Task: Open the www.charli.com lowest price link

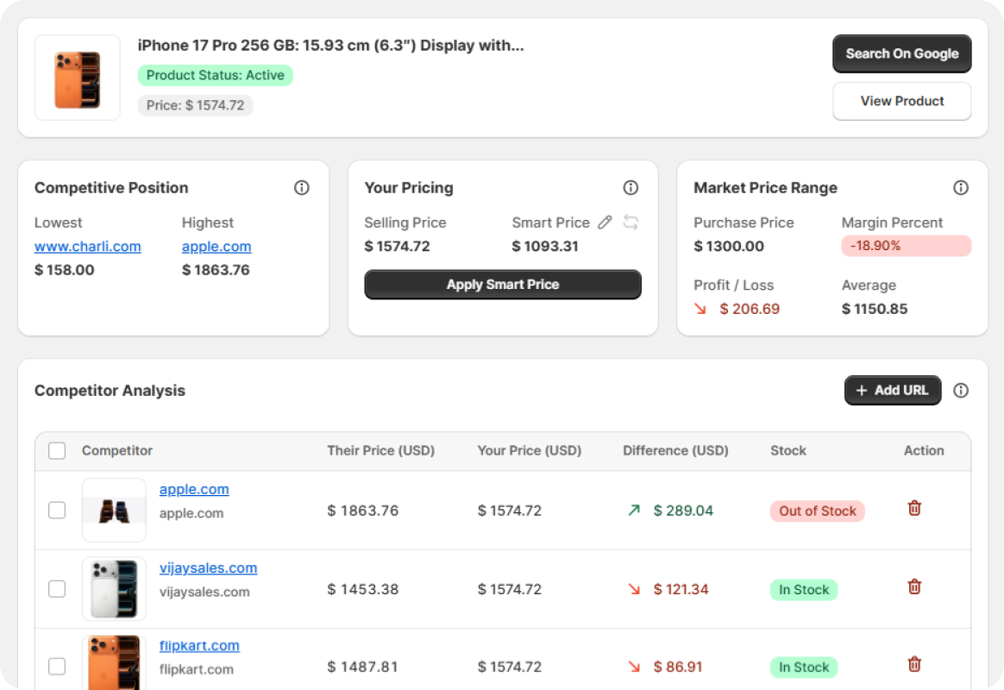Action: click(88, 246)
